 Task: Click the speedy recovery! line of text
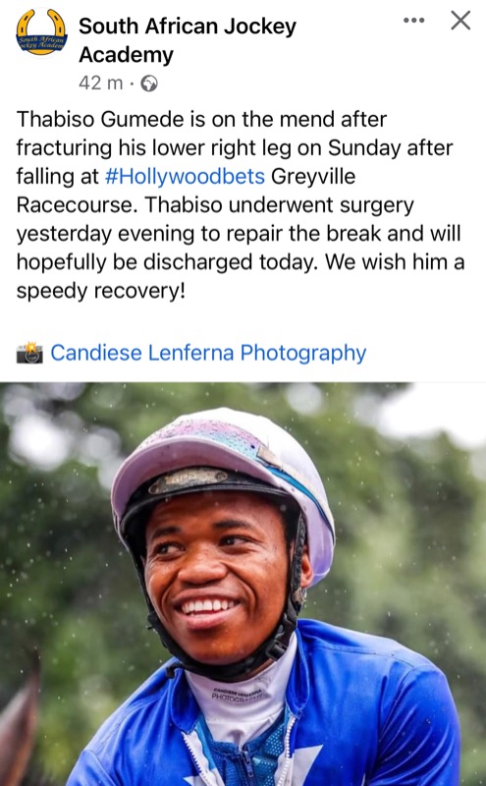pos(101,291)
